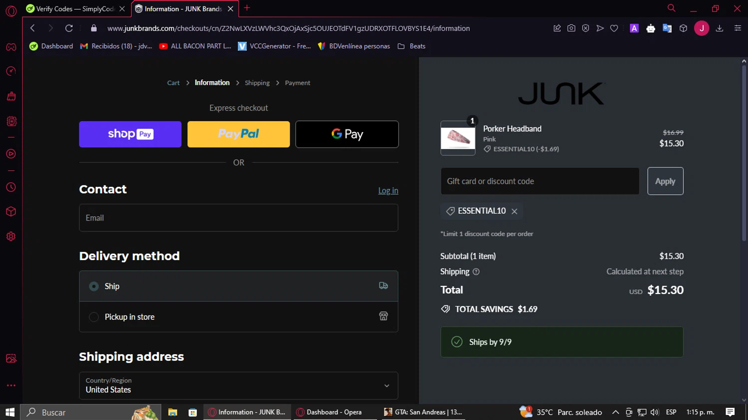Image resolution: width=748 pixels, height=420 pixels.
Task: Focus gift card or discount code field
Action: click(x=540, y=181)
